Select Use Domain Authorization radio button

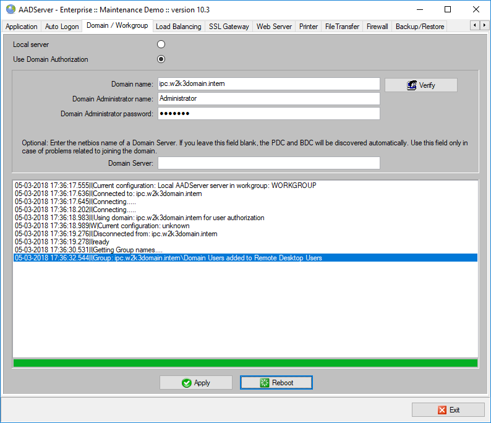tap(161, 59)
